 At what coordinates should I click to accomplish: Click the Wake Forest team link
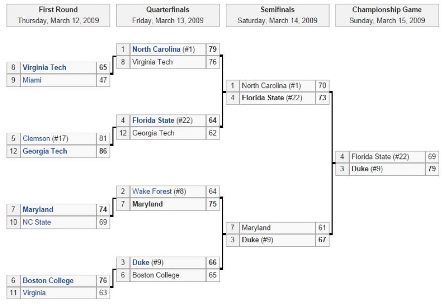(x=152, y=191)
